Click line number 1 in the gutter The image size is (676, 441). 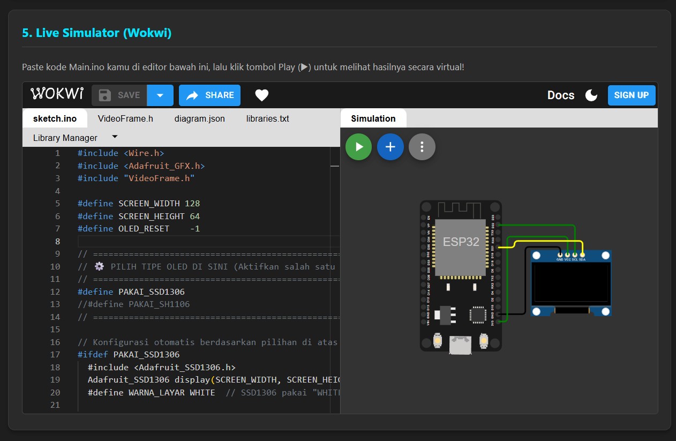57,153
